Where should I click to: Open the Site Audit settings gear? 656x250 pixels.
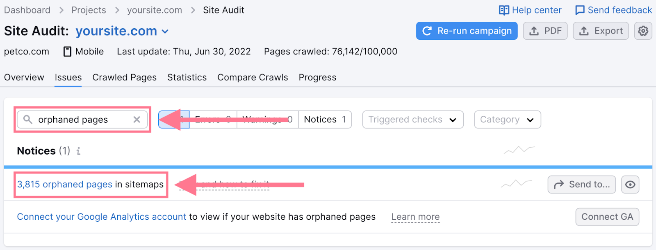click(643, 31)
